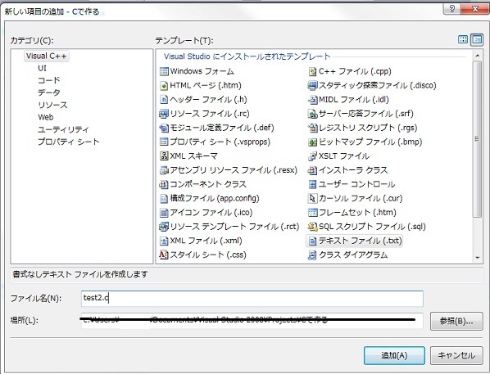Select the ヘッダー ファイル (.h) icon
Image resolution: width=490 pixels, height=374 pixels.
164,100
